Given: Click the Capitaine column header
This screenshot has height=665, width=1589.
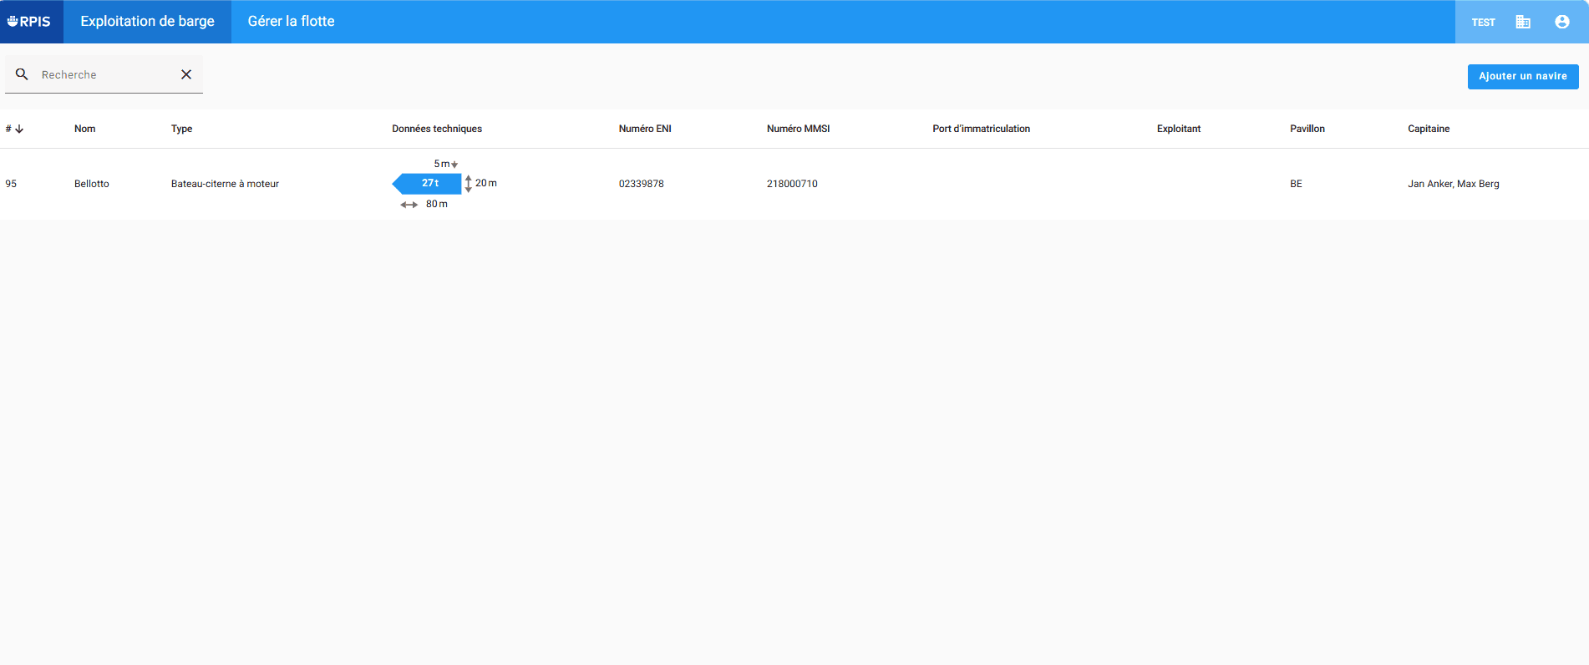Looking at the screenshot, I should [x=1429, y=129].
